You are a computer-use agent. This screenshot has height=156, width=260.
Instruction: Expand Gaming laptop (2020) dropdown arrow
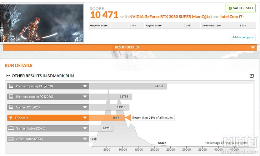(x=85, y=128)
